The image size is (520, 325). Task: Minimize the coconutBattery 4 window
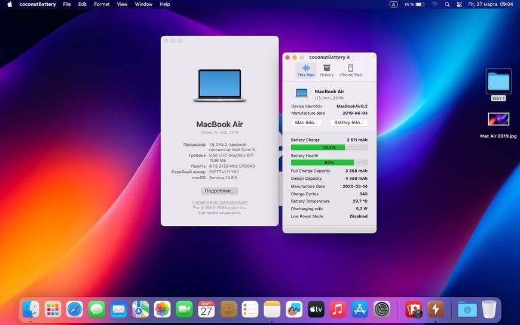(295, 57)
